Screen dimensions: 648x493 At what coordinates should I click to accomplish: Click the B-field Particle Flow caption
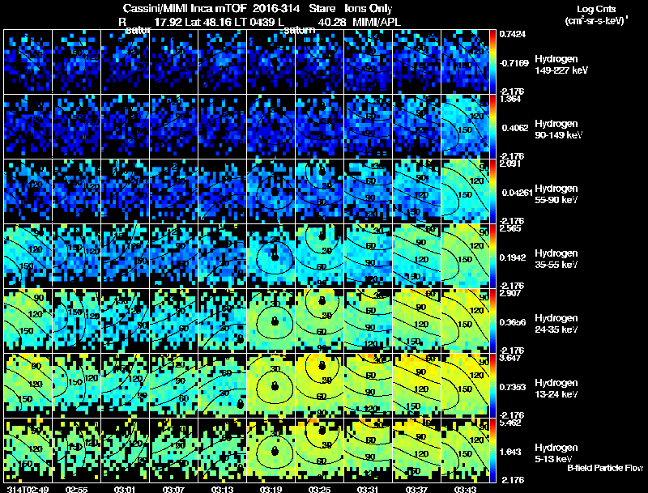click(605, 468)
